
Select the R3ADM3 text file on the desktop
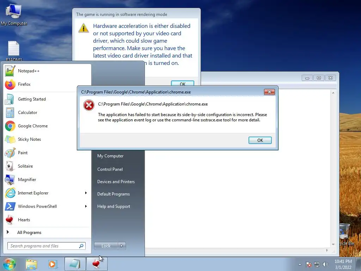(14, 51)
